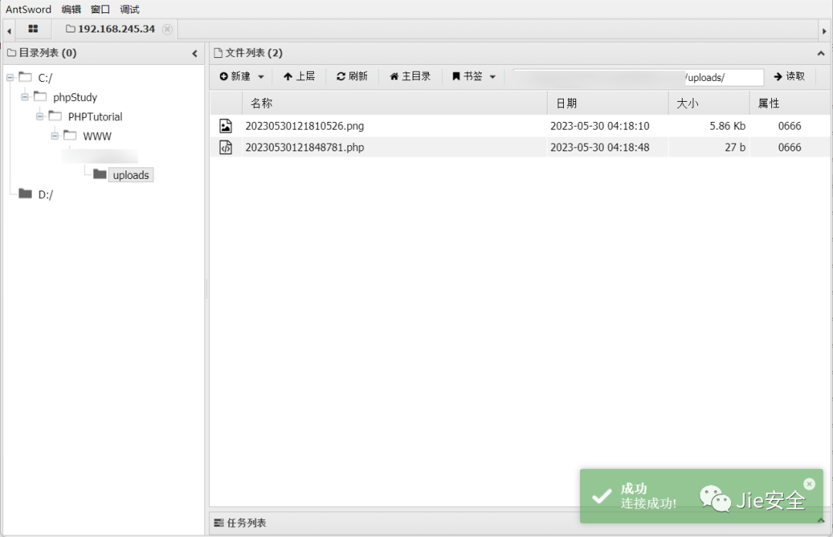The height and width of the screenshot is (537, 833).
Task: Select the D:/ drive in tree
Action: [x=46, y=194]
